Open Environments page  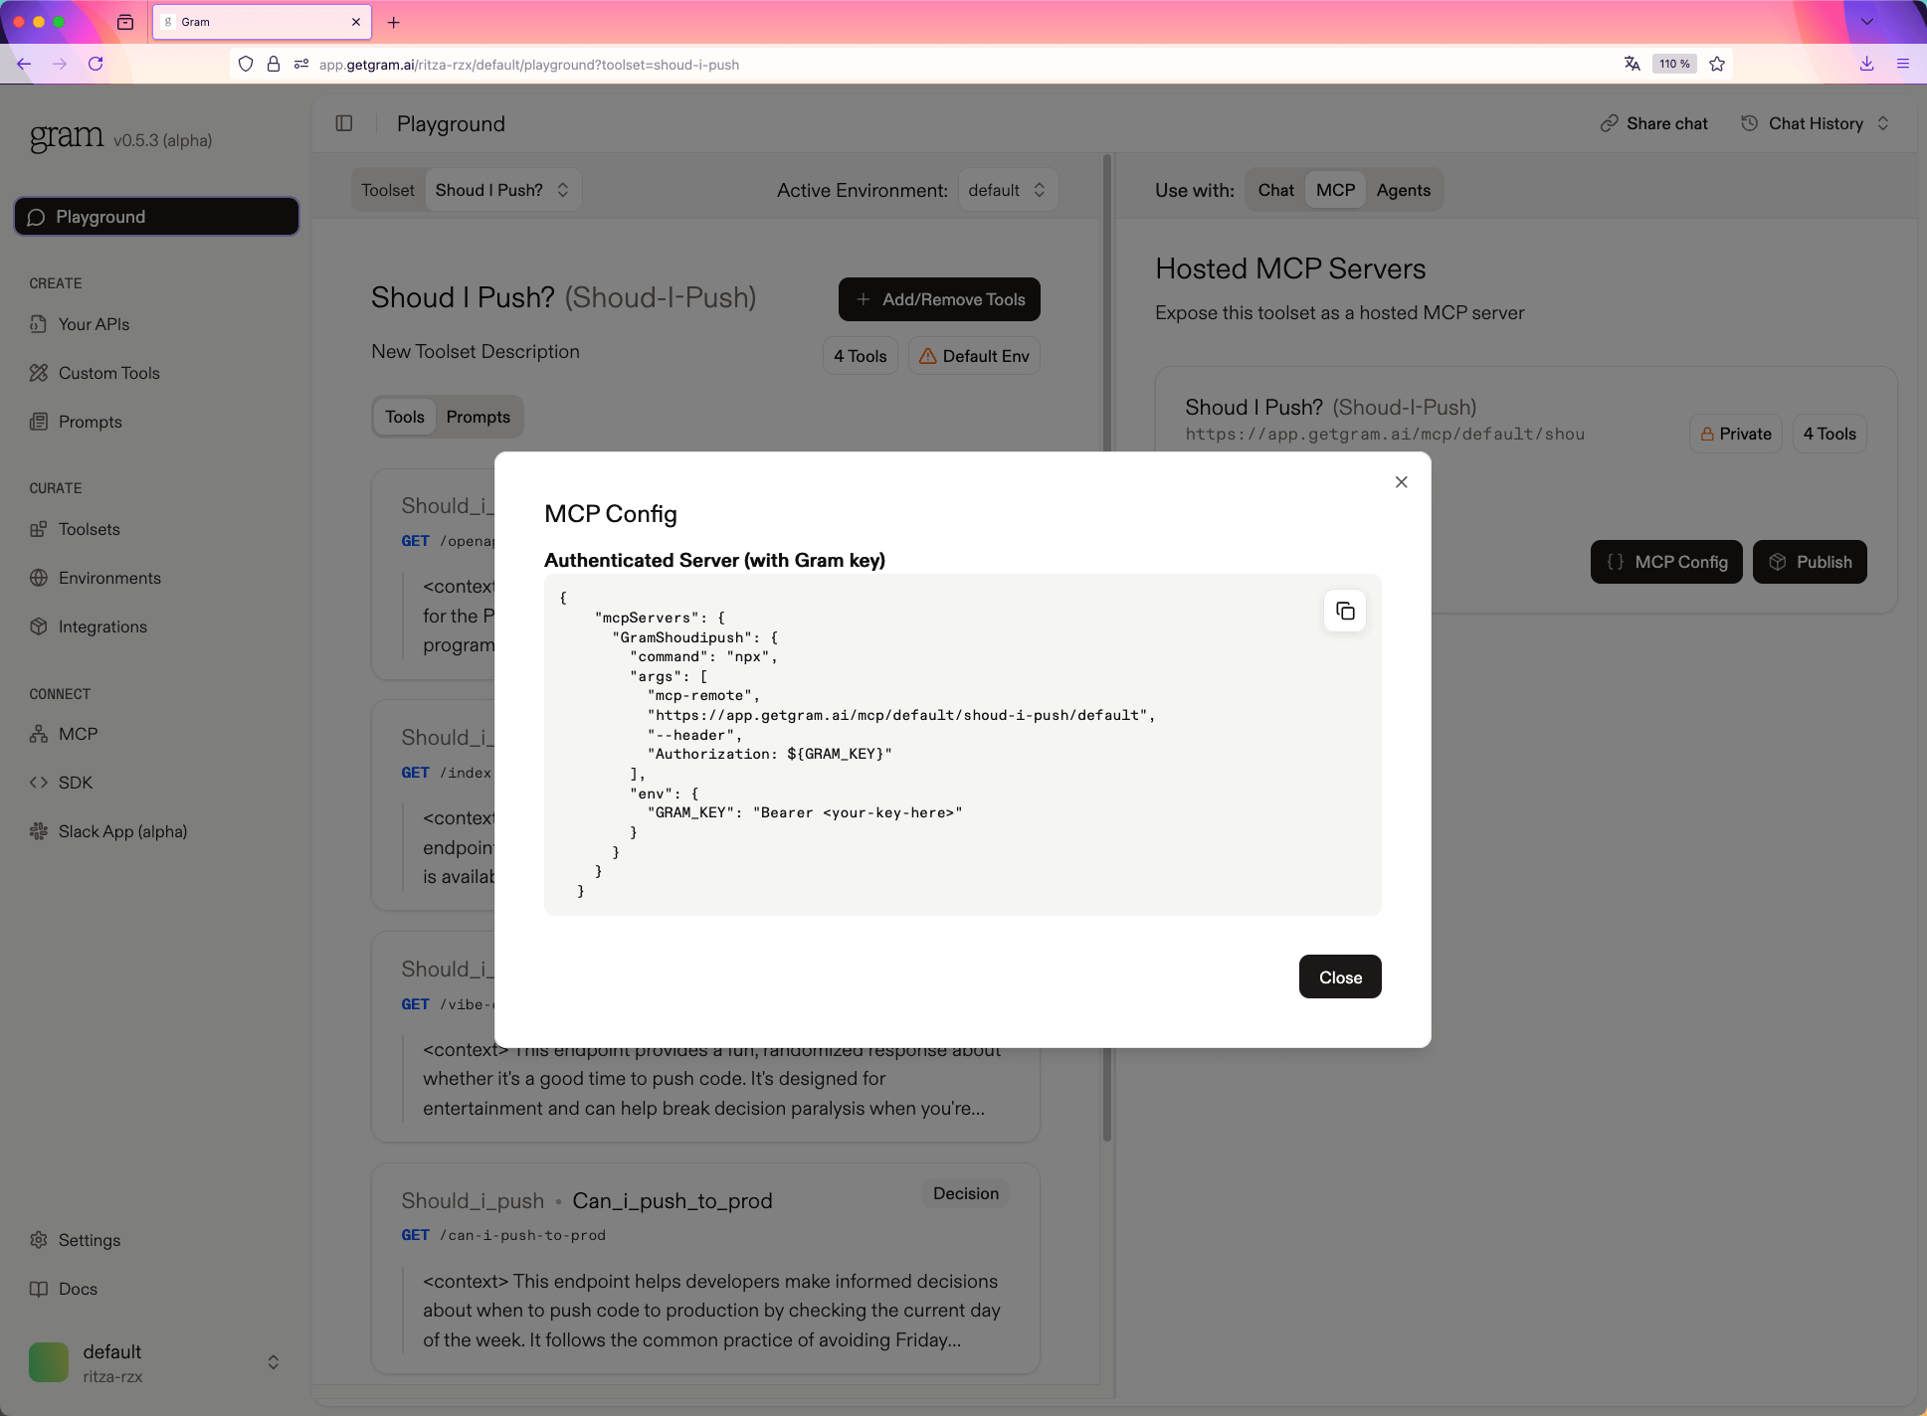pos(95,578)
